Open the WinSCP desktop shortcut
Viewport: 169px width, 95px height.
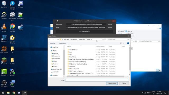pos(12,72)
